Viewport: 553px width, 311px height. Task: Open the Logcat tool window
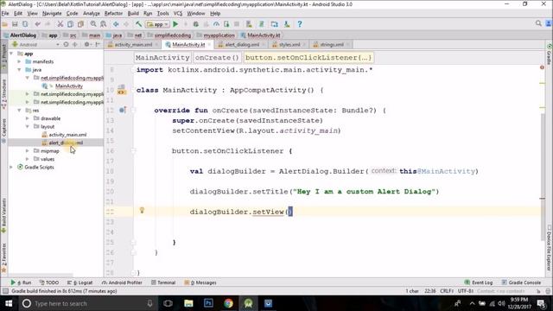click(x=79, y=282)
